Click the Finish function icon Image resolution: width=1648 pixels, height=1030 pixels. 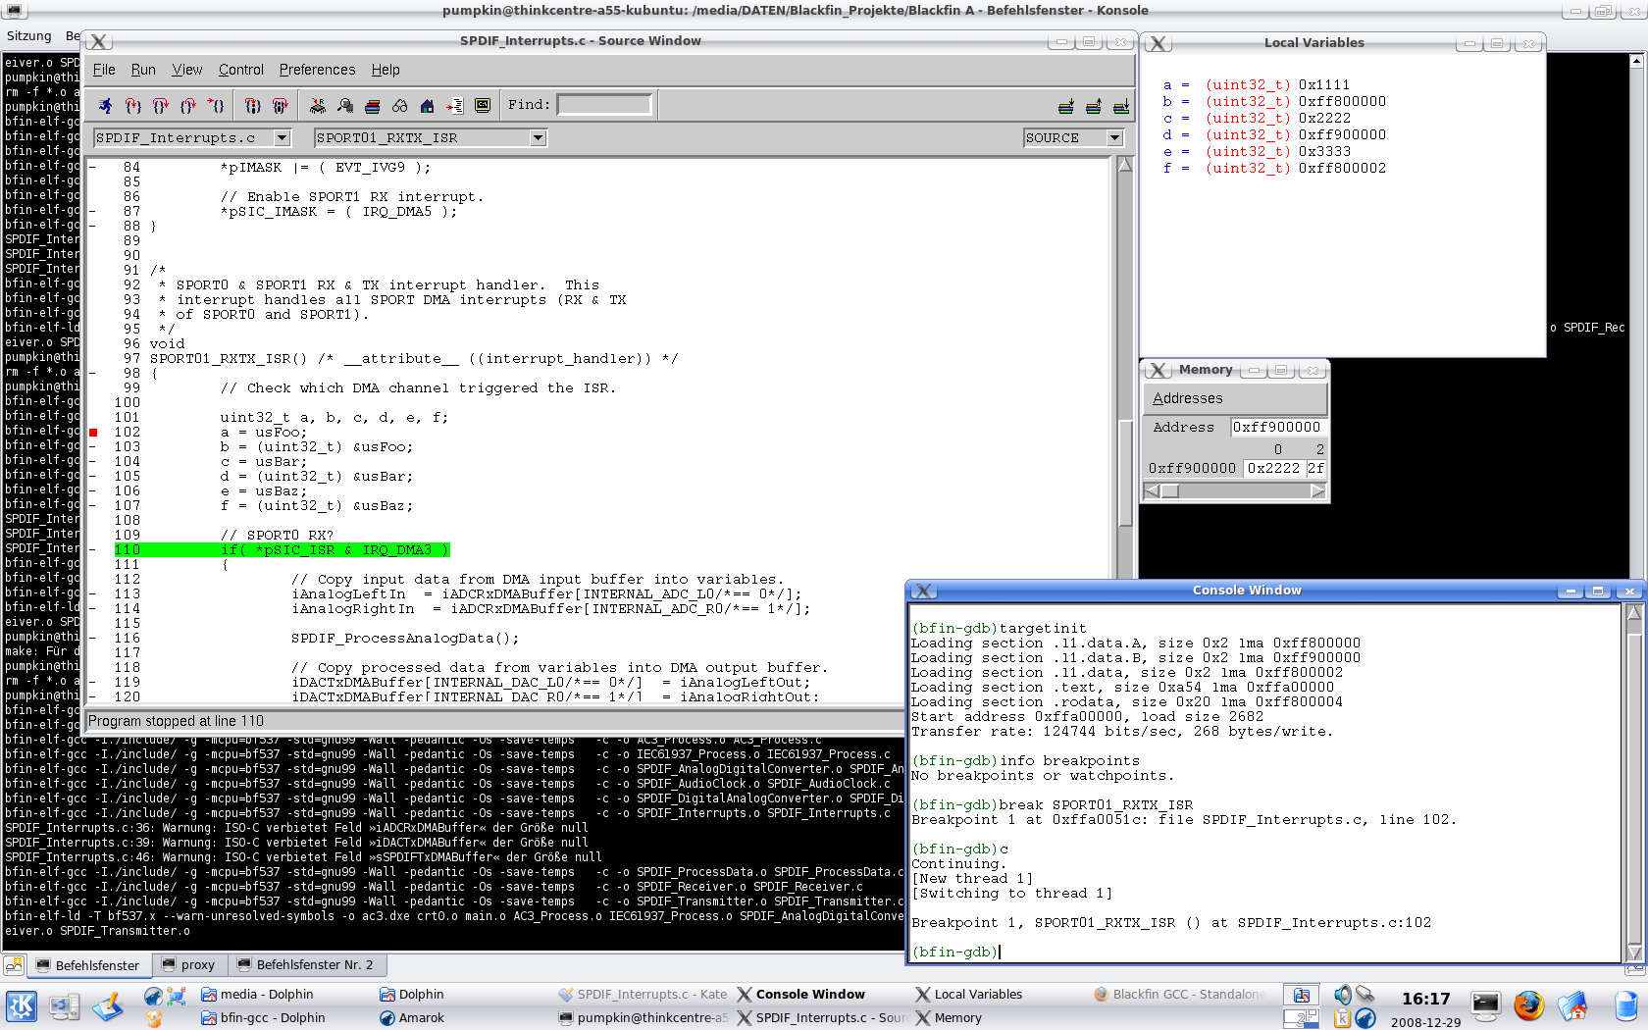188,105
